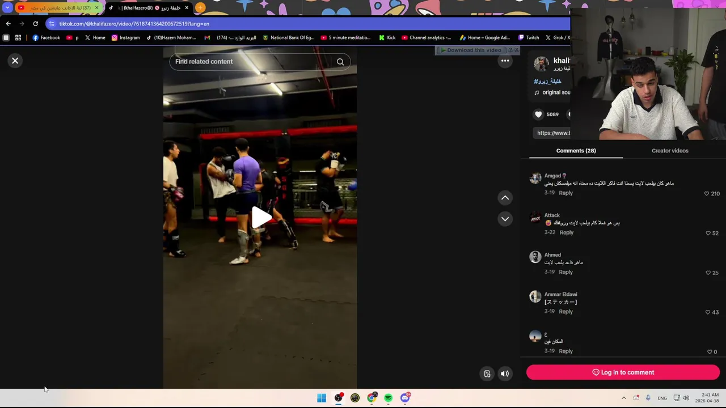
Task: Open Attack's profile avatar
Action: point(535,218)
